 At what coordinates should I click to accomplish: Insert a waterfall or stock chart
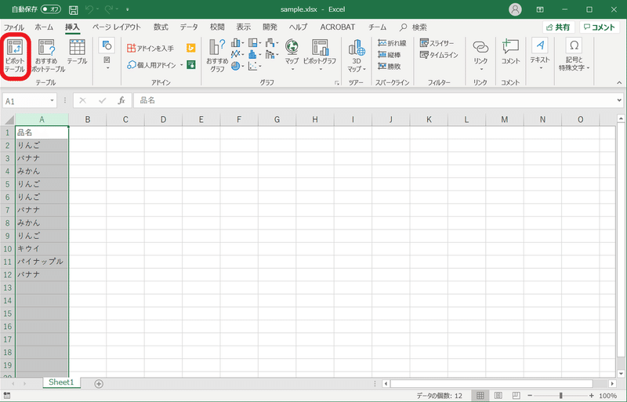click(272, 42)
